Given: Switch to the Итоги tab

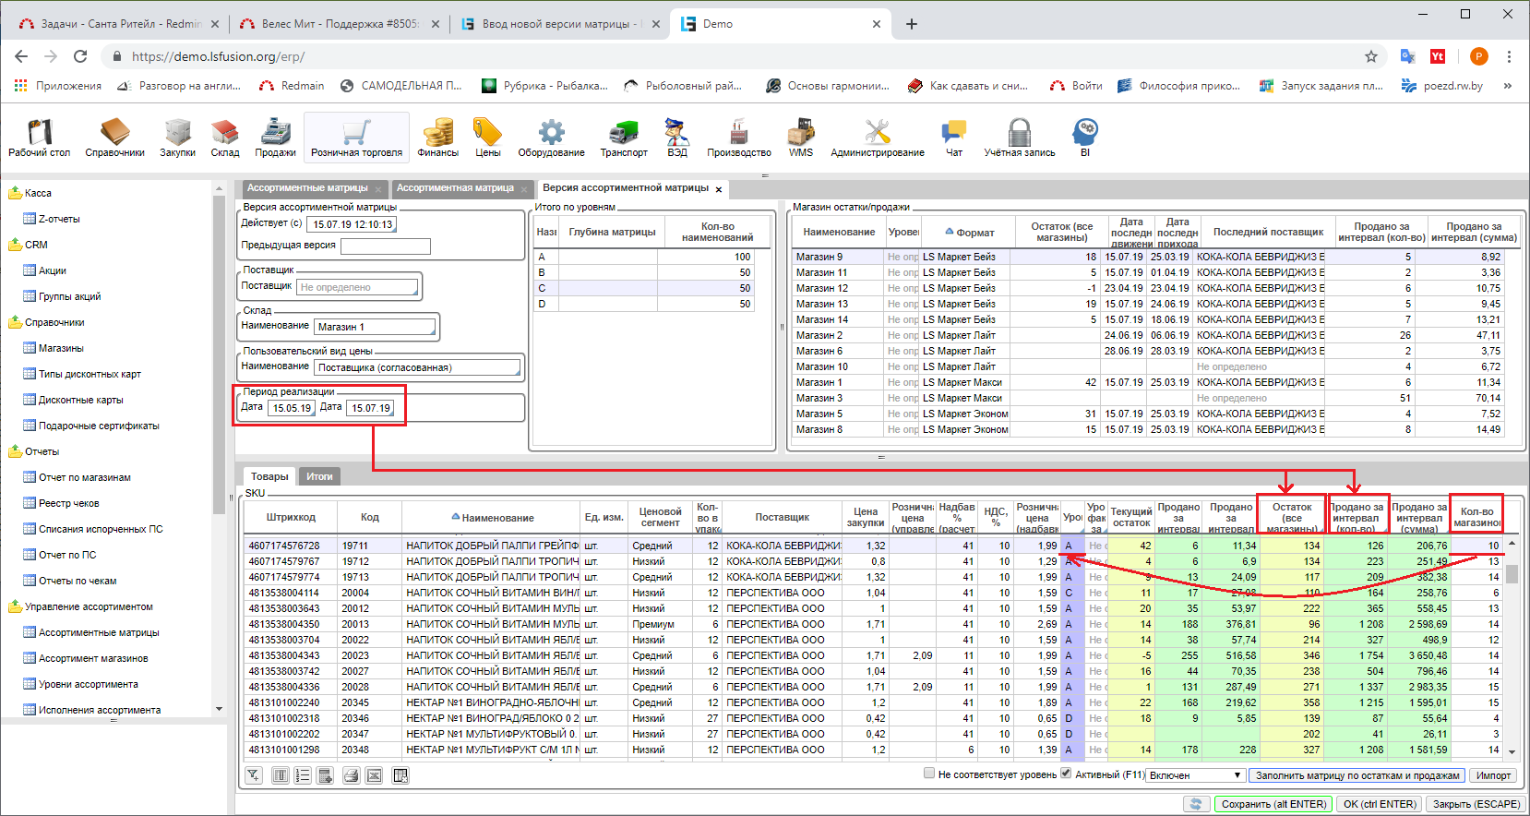Looking at the screenshot, I should 319,476.
